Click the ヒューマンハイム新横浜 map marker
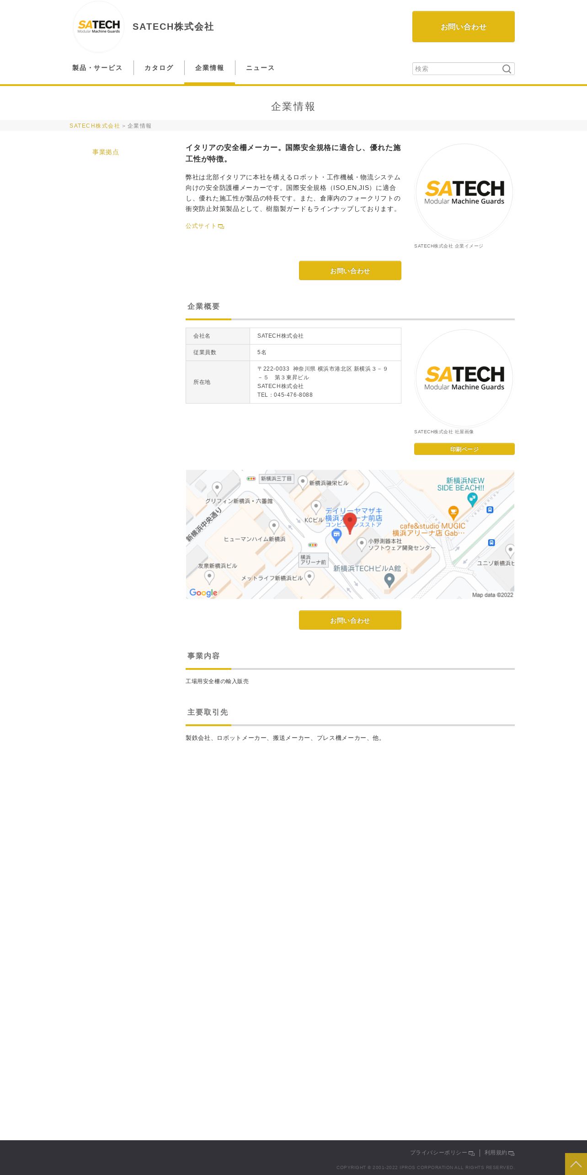This screenshot has width=587, height=1175. pos(274,526)
